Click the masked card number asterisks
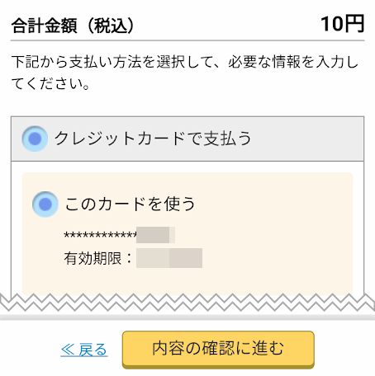375x376 pixels. (x=100, y=235)
